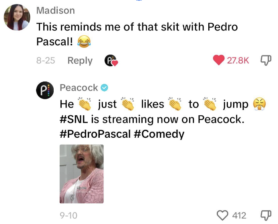The height and width of the screenshot is (224, 278).
Task: Unlike Madison's comment with the red heart
Action: (x=219, y=60)
